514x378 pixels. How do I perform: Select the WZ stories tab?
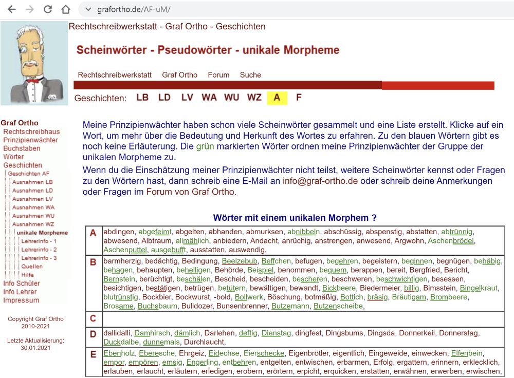254,98
